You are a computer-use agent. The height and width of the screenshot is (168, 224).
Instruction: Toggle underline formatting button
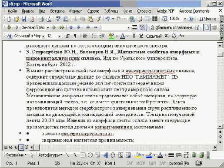75,36
